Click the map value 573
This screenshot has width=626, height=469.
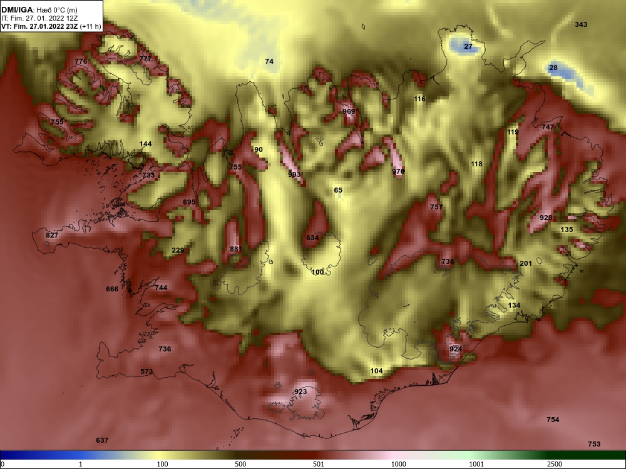click(146, 371)
